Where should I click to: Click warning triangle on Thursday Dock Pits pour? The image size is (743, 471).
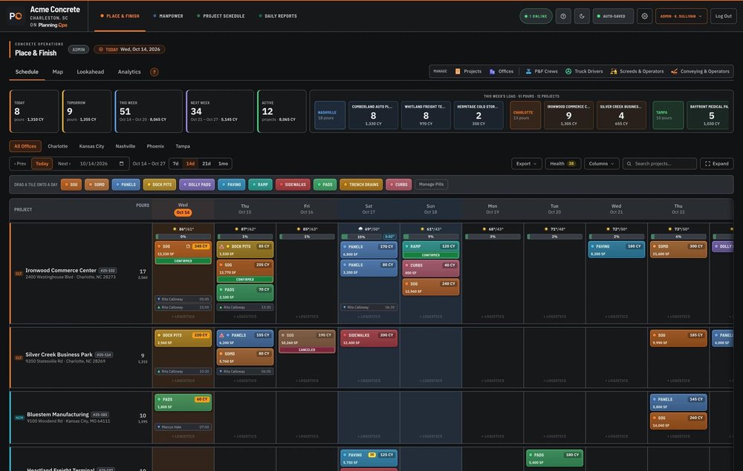[221, 246]
